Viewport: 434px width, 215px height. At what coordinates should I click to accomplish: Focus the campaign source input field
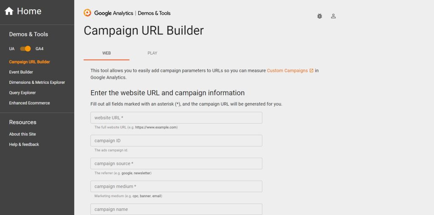click(x=176, y=164)
